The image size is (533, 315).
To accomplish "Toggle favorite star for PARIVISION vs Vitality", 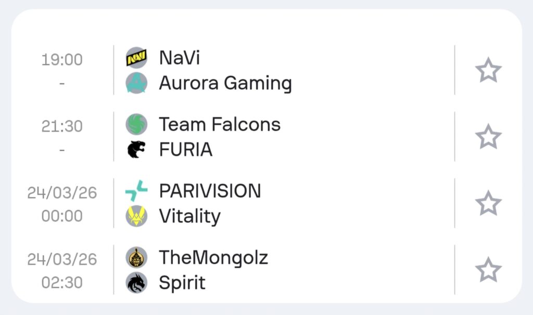I will click(488, 203).
